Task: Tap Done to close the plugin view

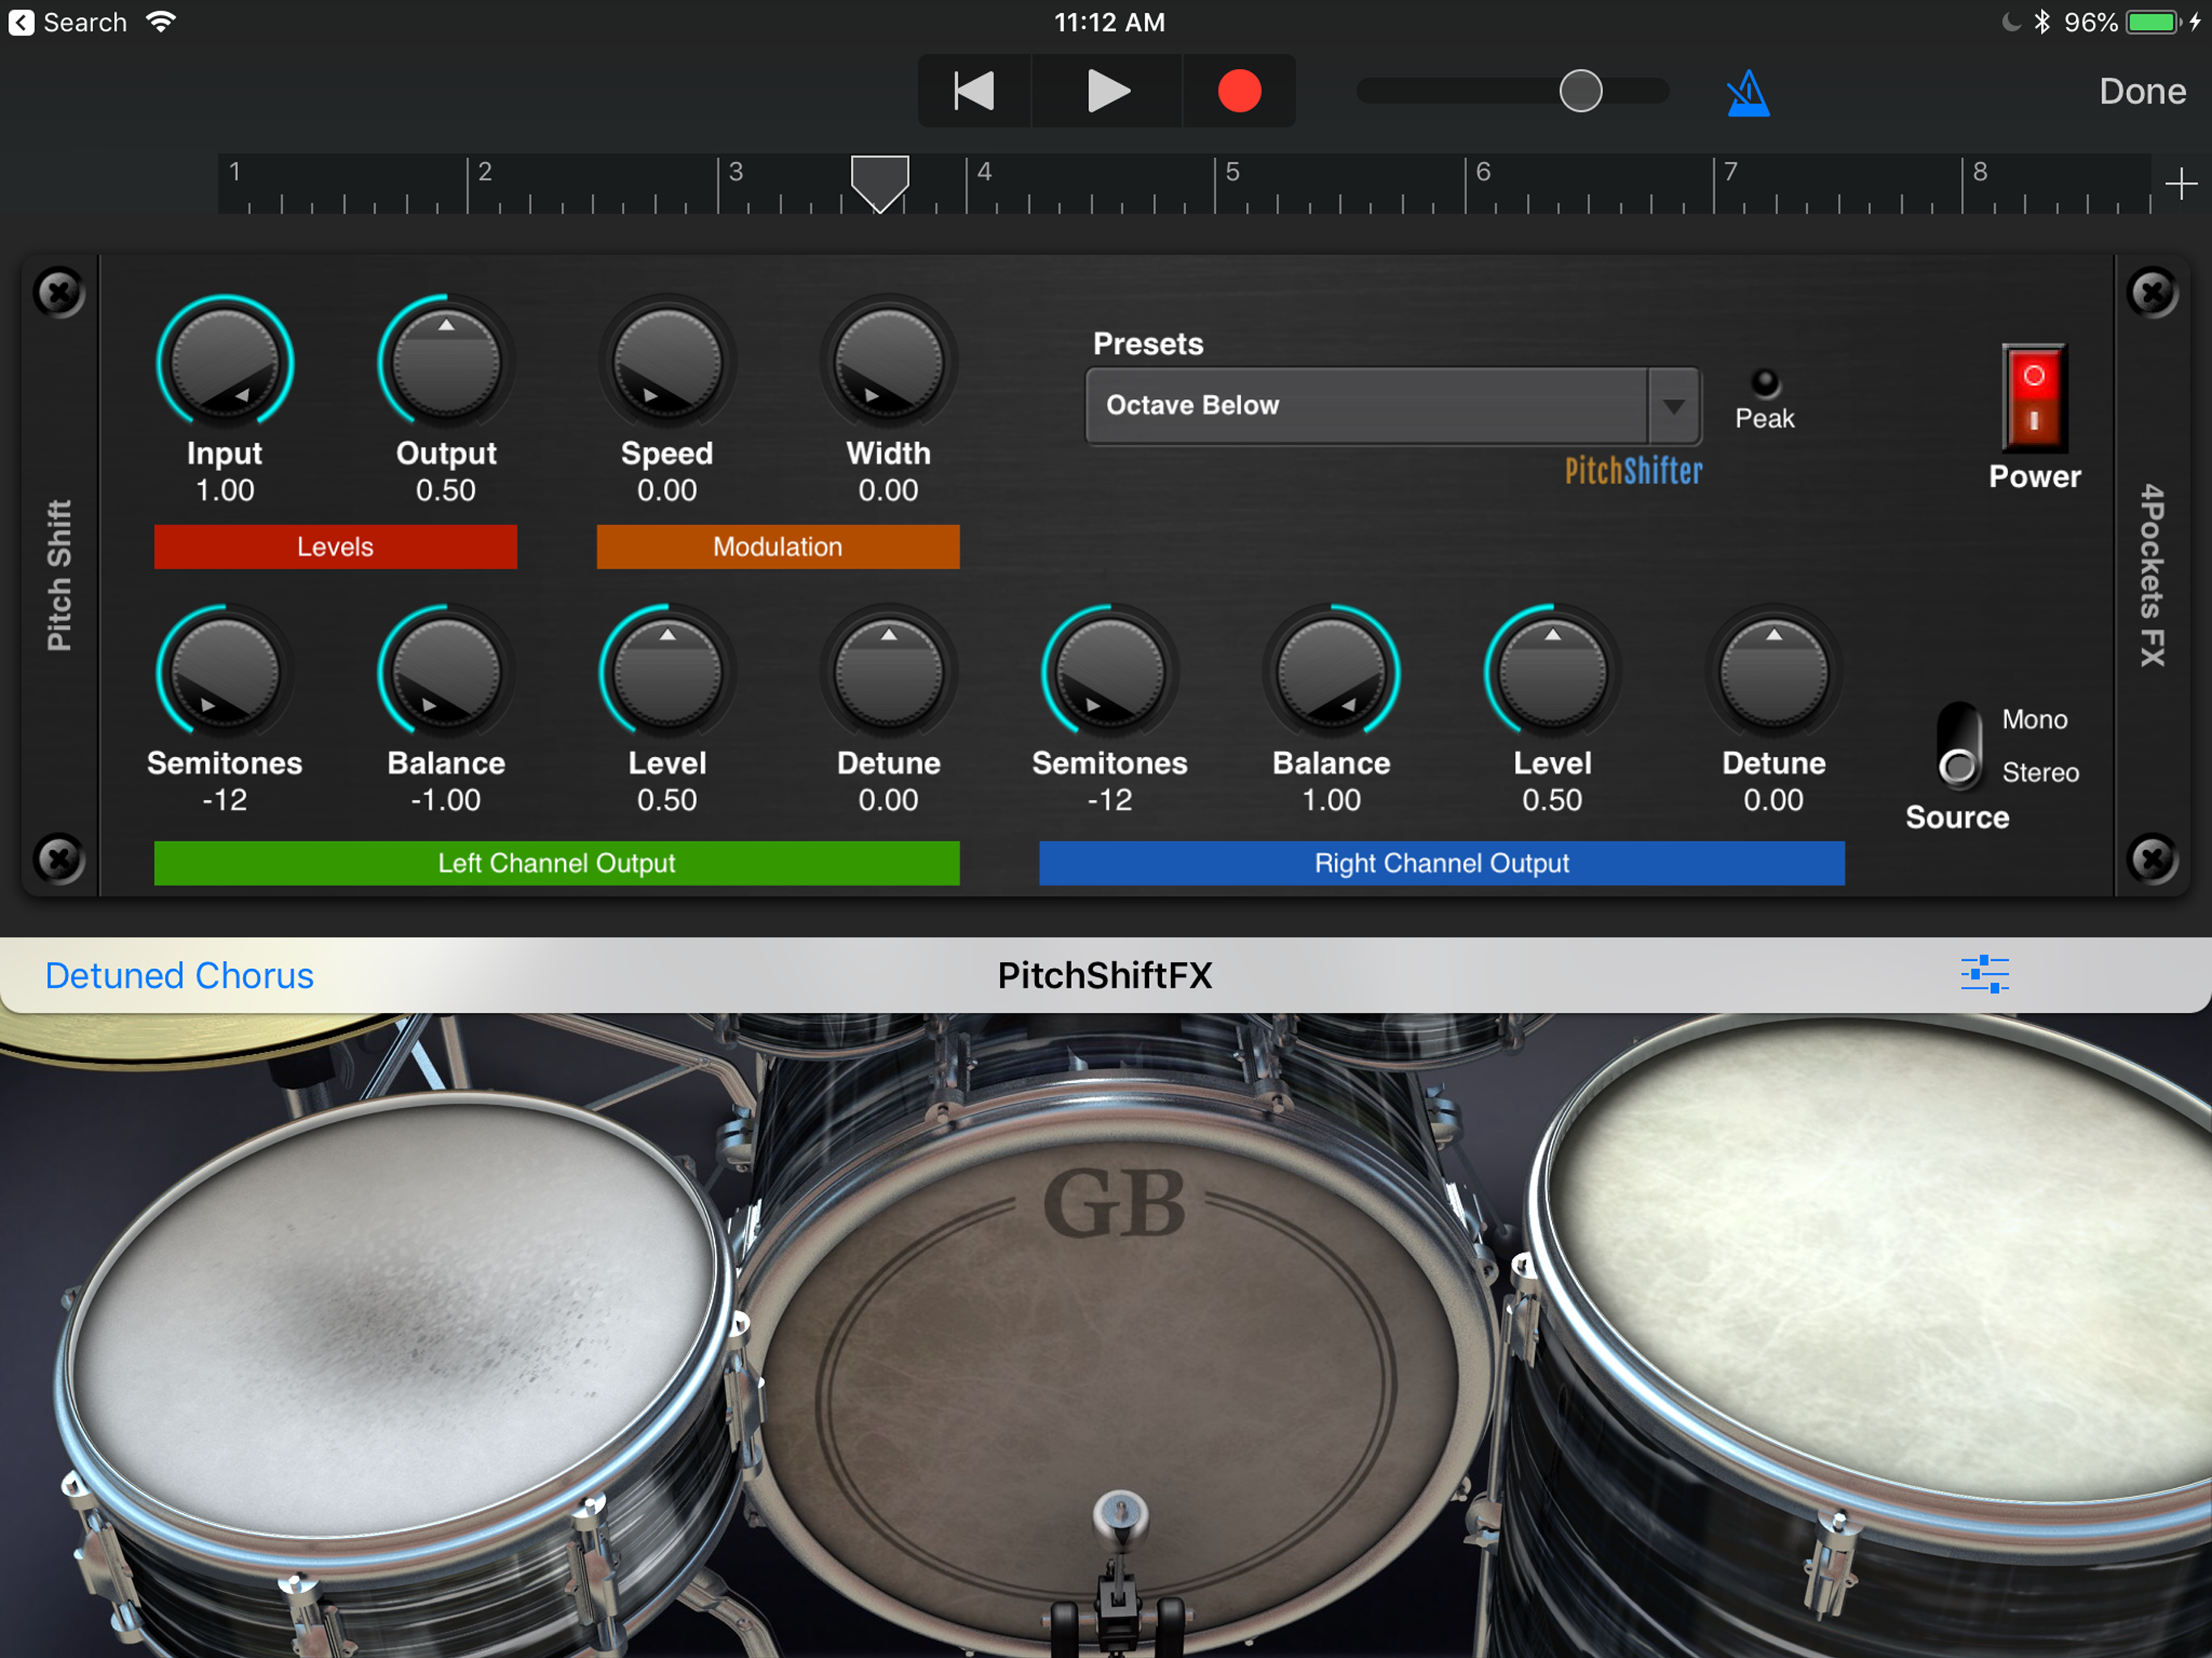Action: point(2142,91)
